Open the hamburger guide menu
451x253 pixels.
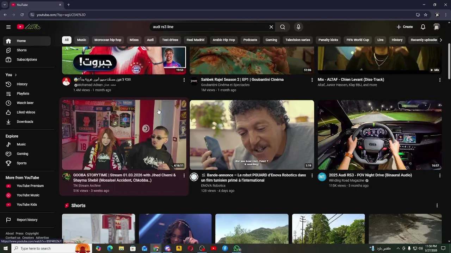[x=8, y=27]
